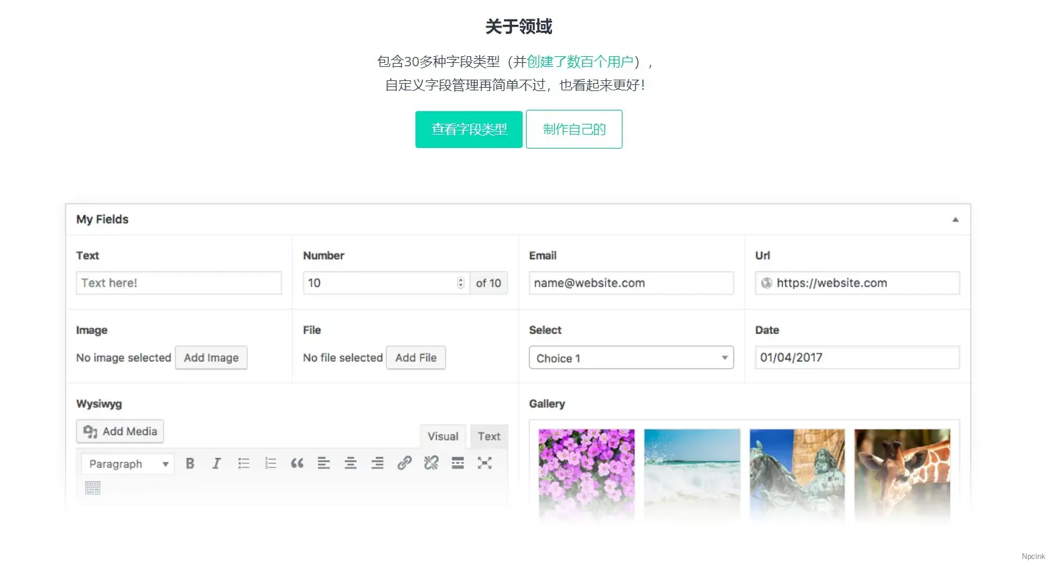Click the Select field label
The width and height of the screenshot is (1052, 567).
[545, 330]
